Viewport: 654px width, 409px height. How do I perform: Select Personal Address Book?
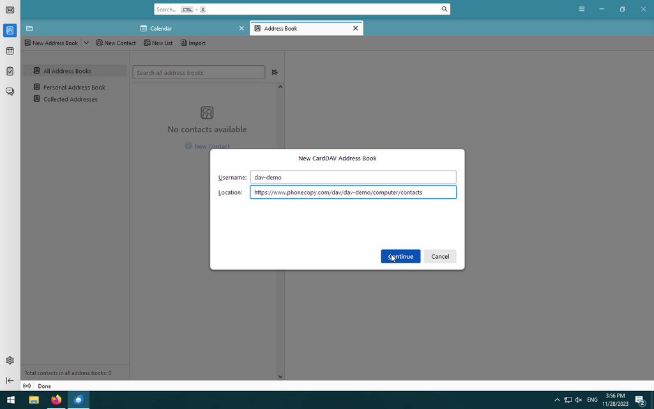[x=74, y=87]
